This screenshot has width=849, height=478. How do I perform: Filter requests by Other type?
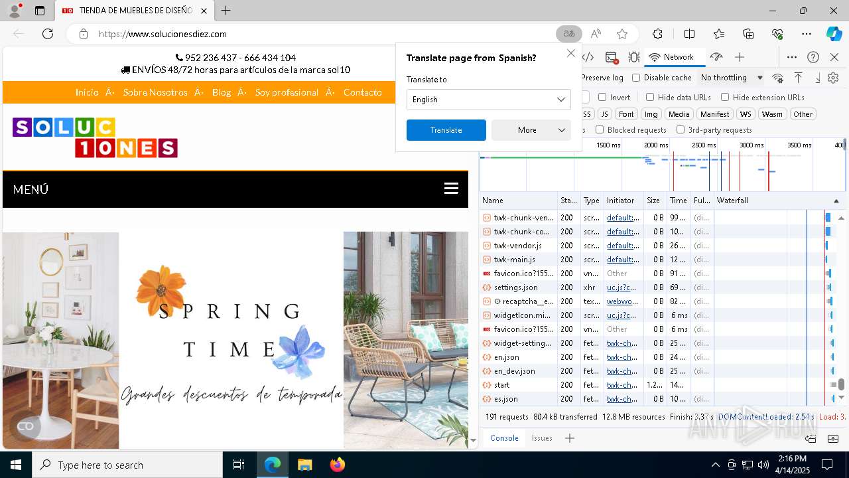tap(803, 114)
